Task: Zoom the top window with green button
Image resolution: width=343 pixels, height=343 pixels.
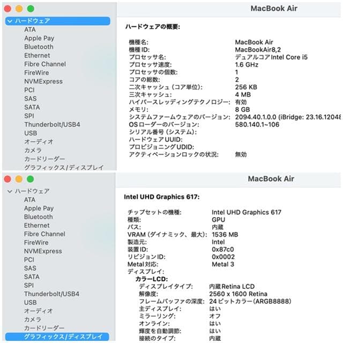Action: (31, 9)
